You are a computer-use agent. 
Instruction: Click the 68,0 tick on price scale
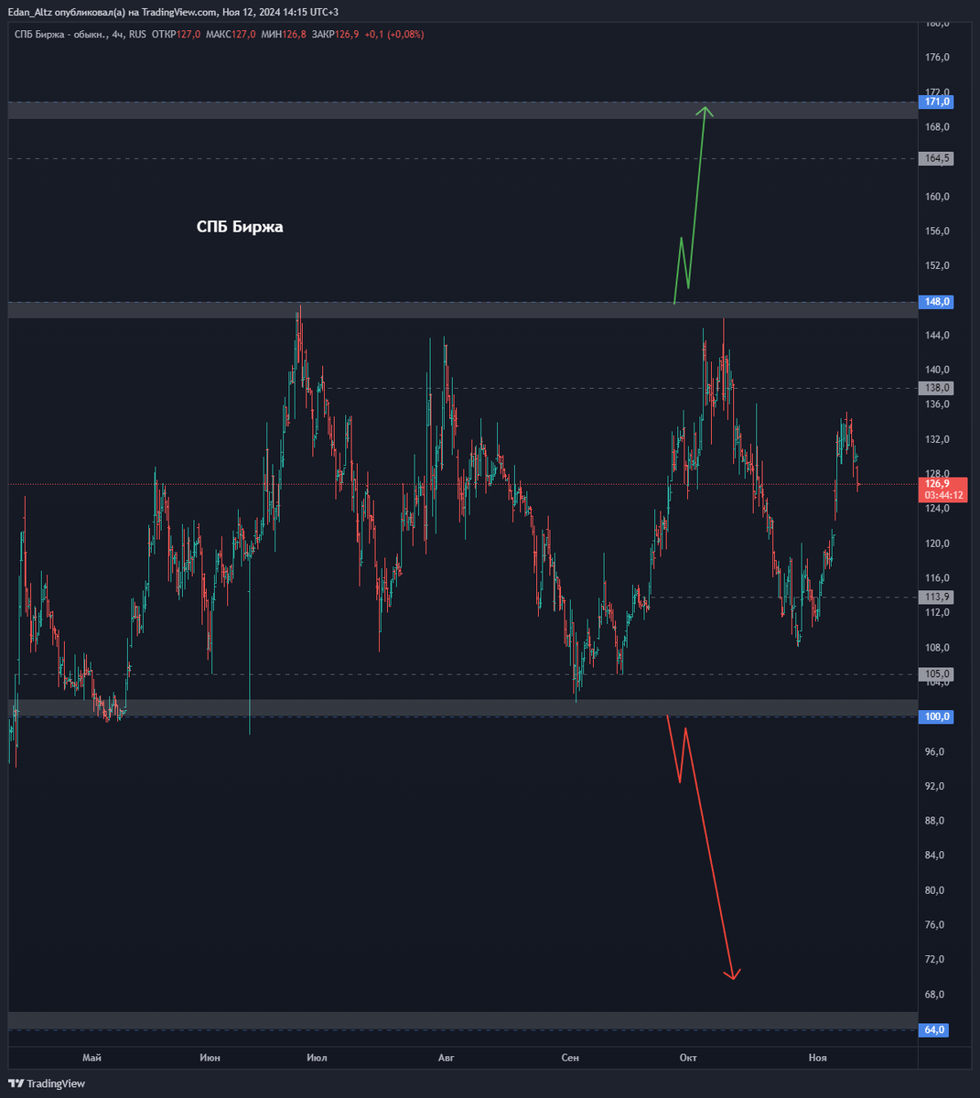(936, 995)
